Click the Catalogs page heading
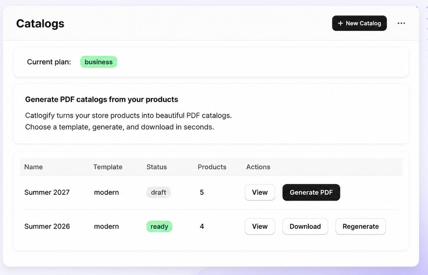Image resolution: width=428 pixels, height=275 pixels. point(40,23)
